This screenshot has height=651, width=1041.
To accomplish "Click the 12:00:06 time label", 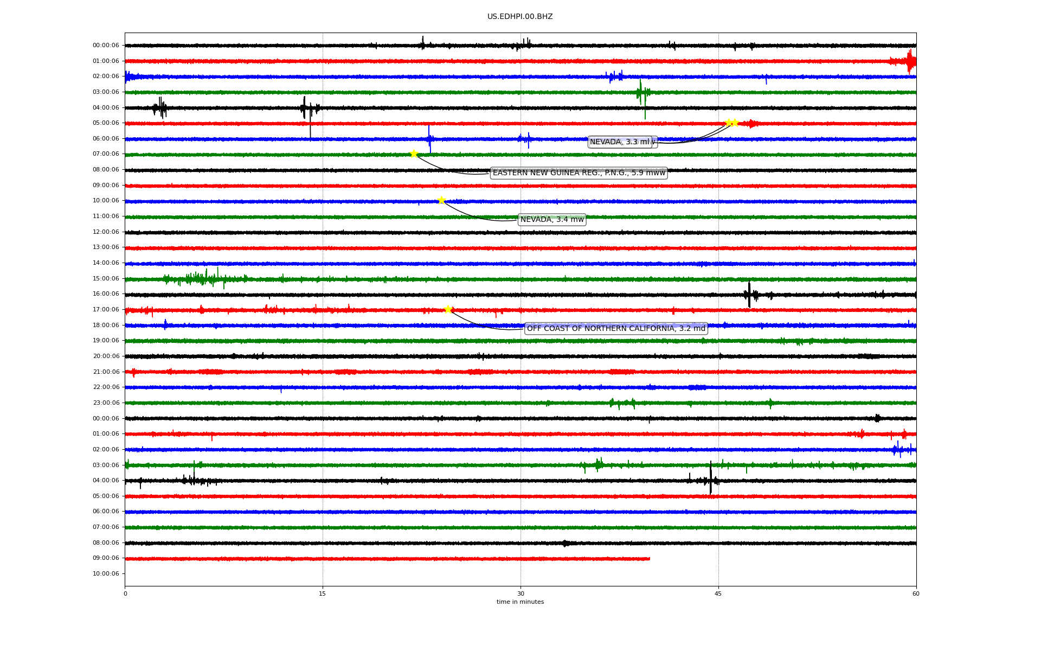I will 106,232.
